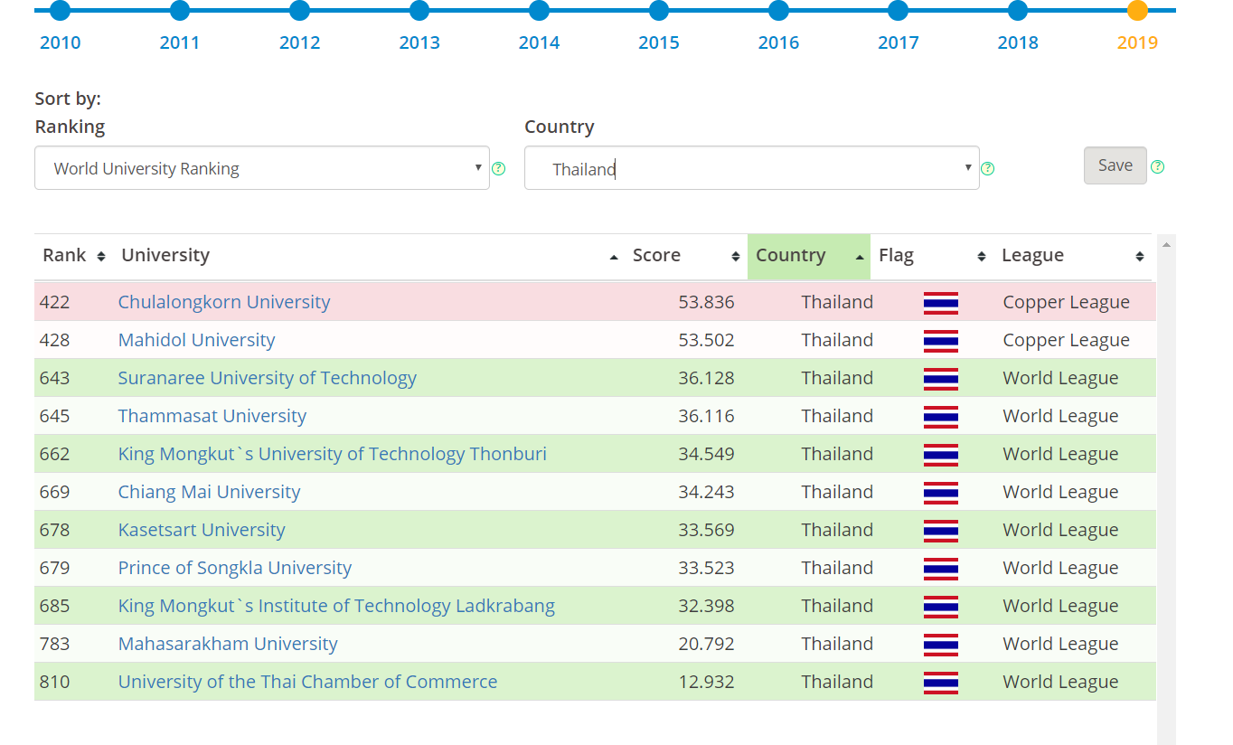Click Copper League in Mahidol row
The height and width of the screenshot is (745, 1233).
(1067, 340)
